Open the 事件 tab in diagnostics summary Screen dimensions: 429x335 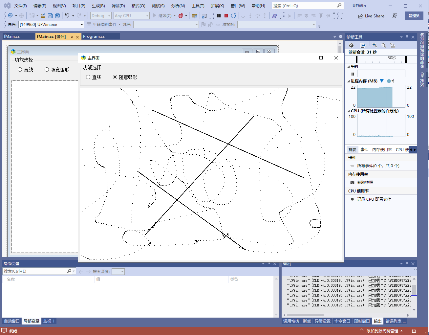pyautogui.click(x=364, y=150)
